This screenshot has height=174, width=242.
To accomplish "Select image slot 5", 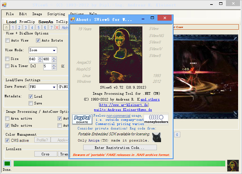I will [x=39, y=28].
